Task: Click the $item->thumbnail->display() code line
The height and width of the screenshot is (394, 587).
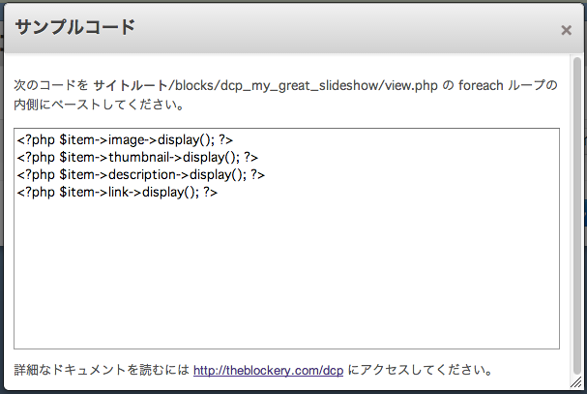Action: (x=137, y=158)
